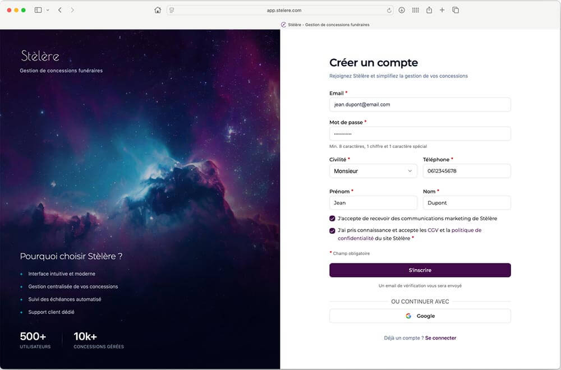Image resolution: width=561 pixels, height=370 pixels.
Task: Click 'Support client dédié' item
Action: [x=51, y=312]
